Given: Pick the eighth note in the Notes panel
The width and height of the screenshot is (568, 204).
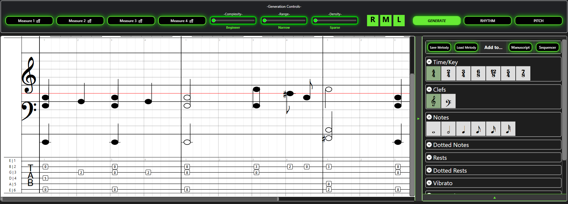Looking at the screenshot, I should tap(478, 129).
